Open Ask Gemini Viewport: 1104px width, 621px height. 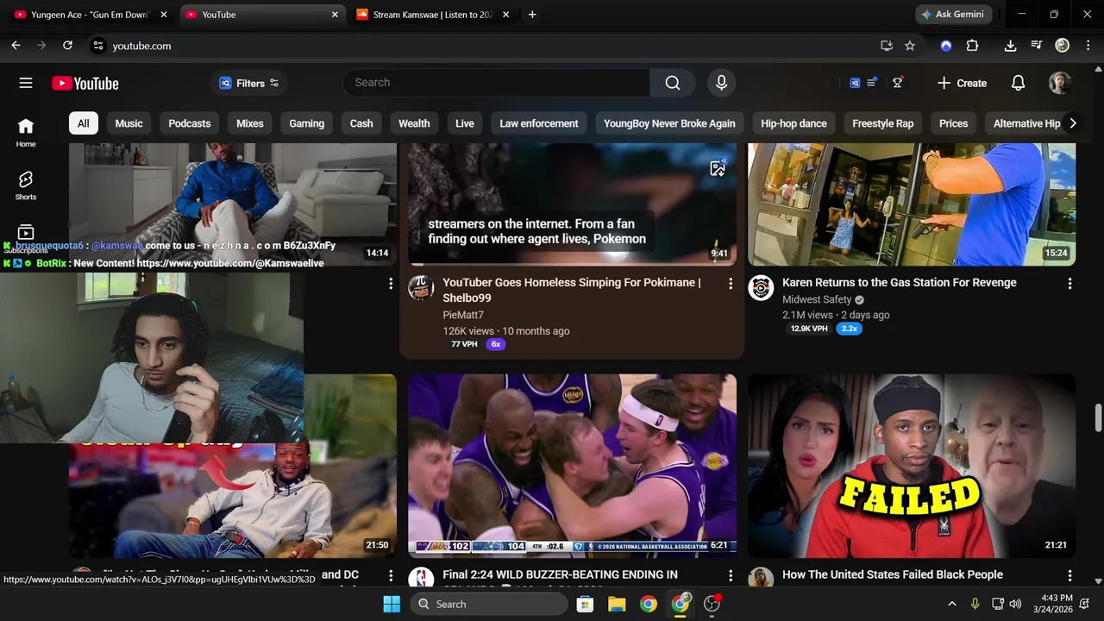(953, 15)
